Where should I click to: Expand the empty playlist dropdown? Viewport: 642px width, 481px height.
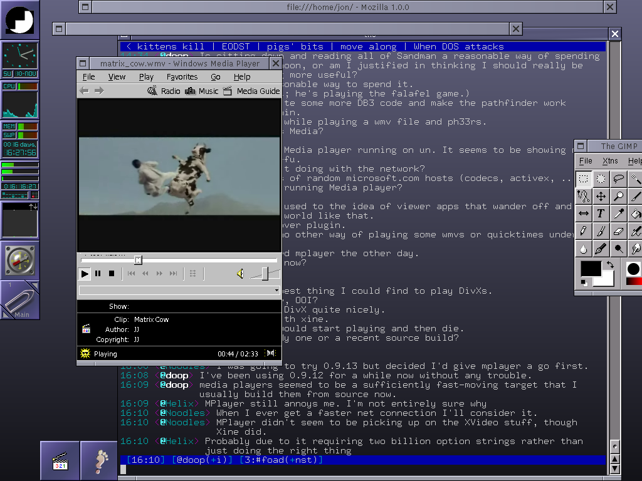pos(276,291)
